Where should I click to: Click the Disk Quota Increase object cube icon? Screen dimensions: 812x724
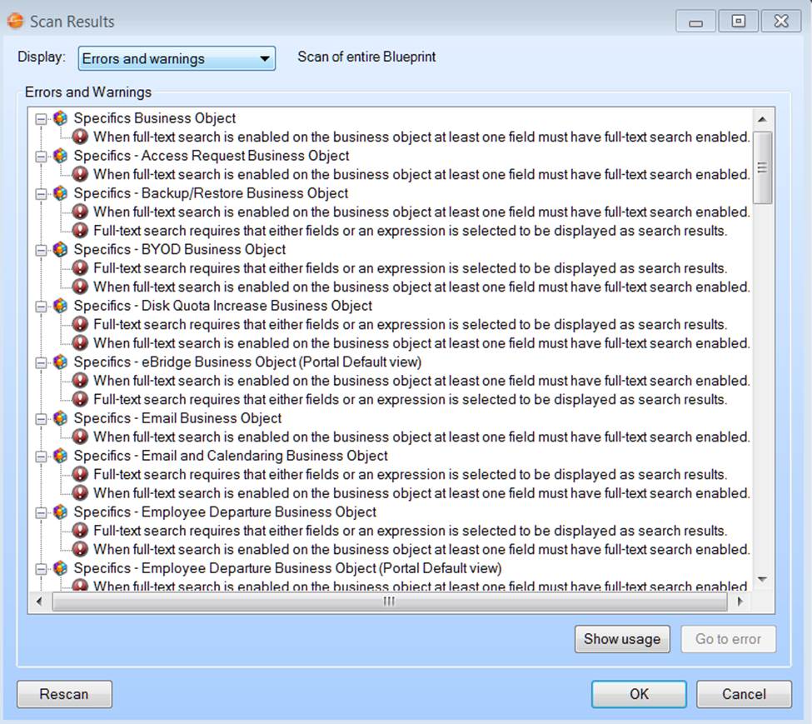[x=60, y=306]
